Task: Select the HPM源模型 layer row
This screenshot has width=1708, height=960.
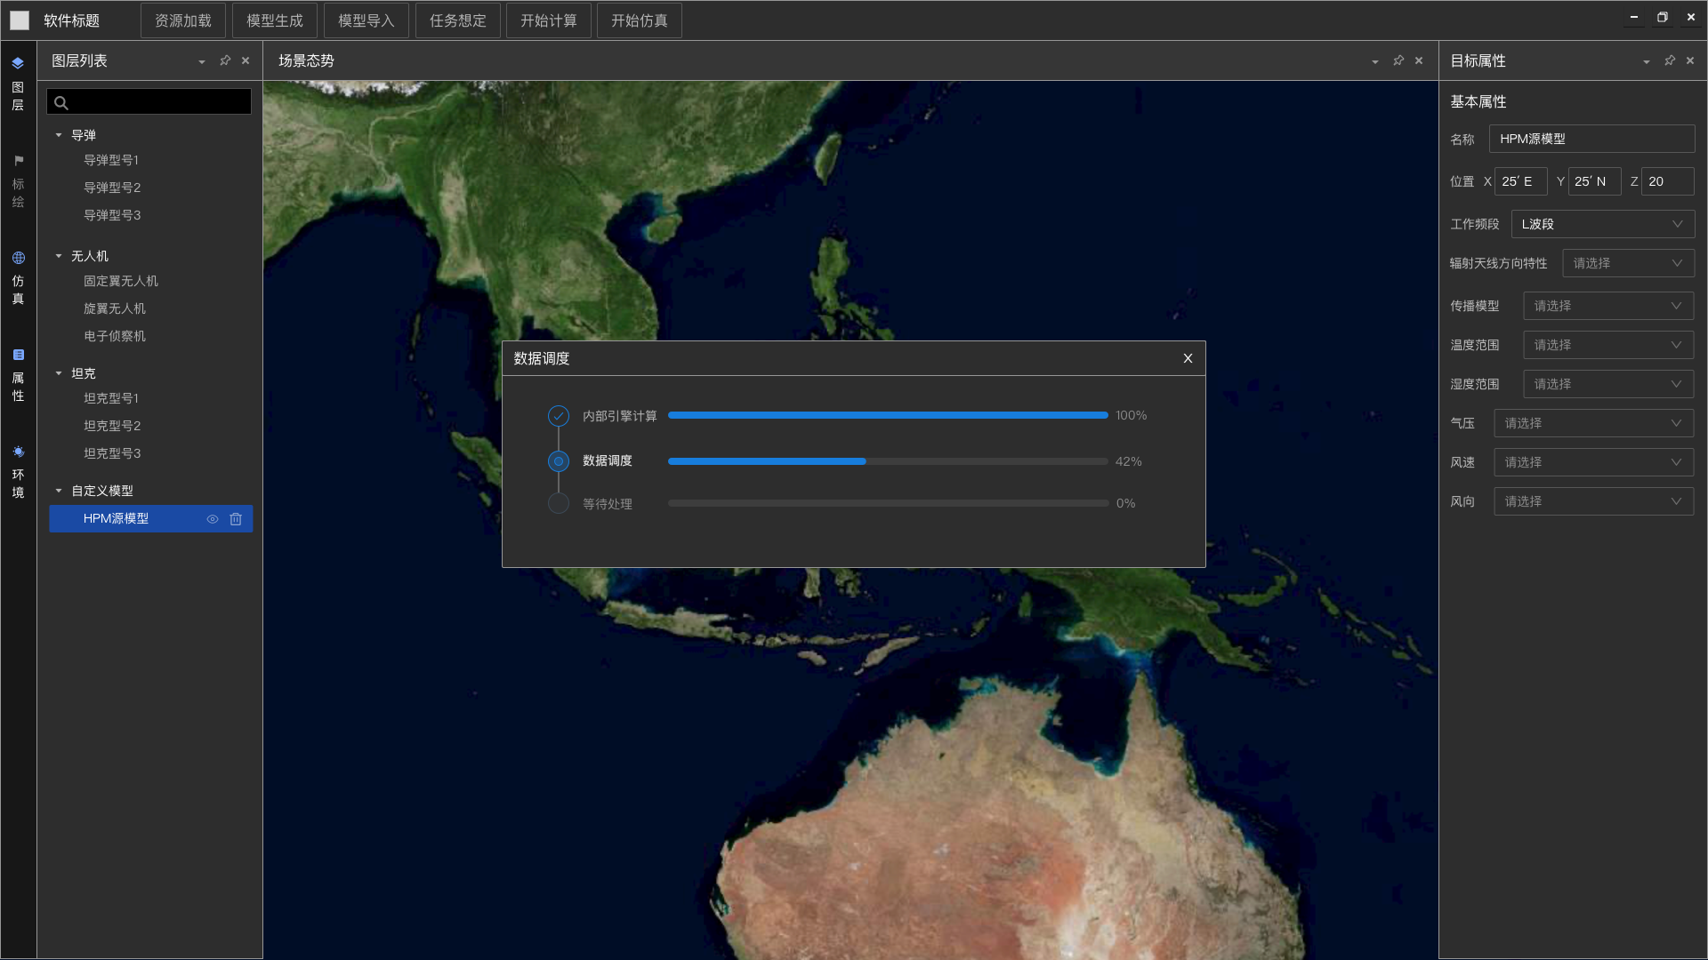Action: (x=150, y=519)
